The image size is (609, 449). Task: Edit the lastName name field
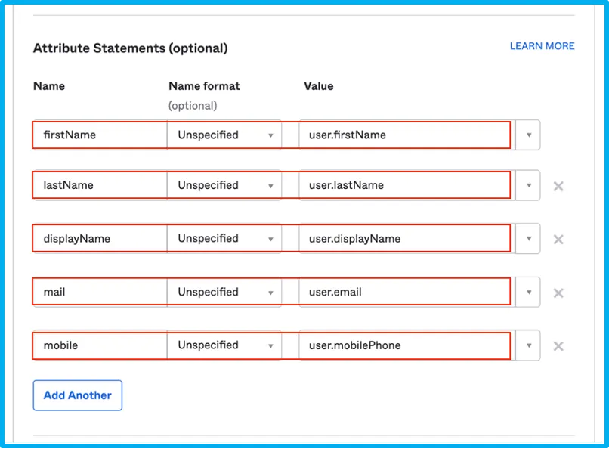100,185
